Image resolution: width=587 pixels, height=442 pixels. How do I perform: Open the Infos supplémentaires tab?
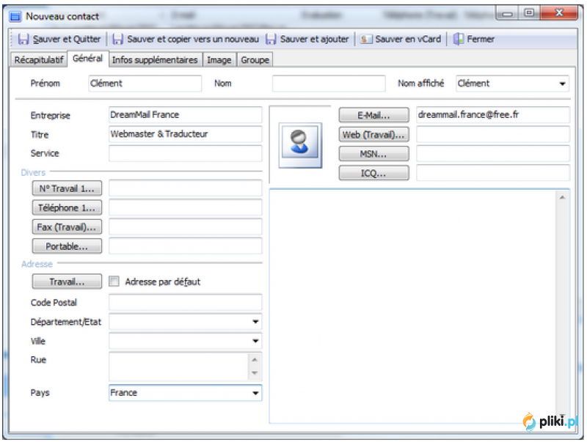coord(155,60)
